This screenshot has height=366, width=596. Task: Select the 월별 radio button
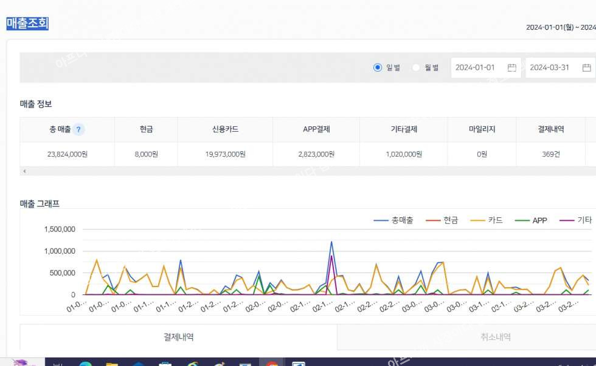coord(417,67)
